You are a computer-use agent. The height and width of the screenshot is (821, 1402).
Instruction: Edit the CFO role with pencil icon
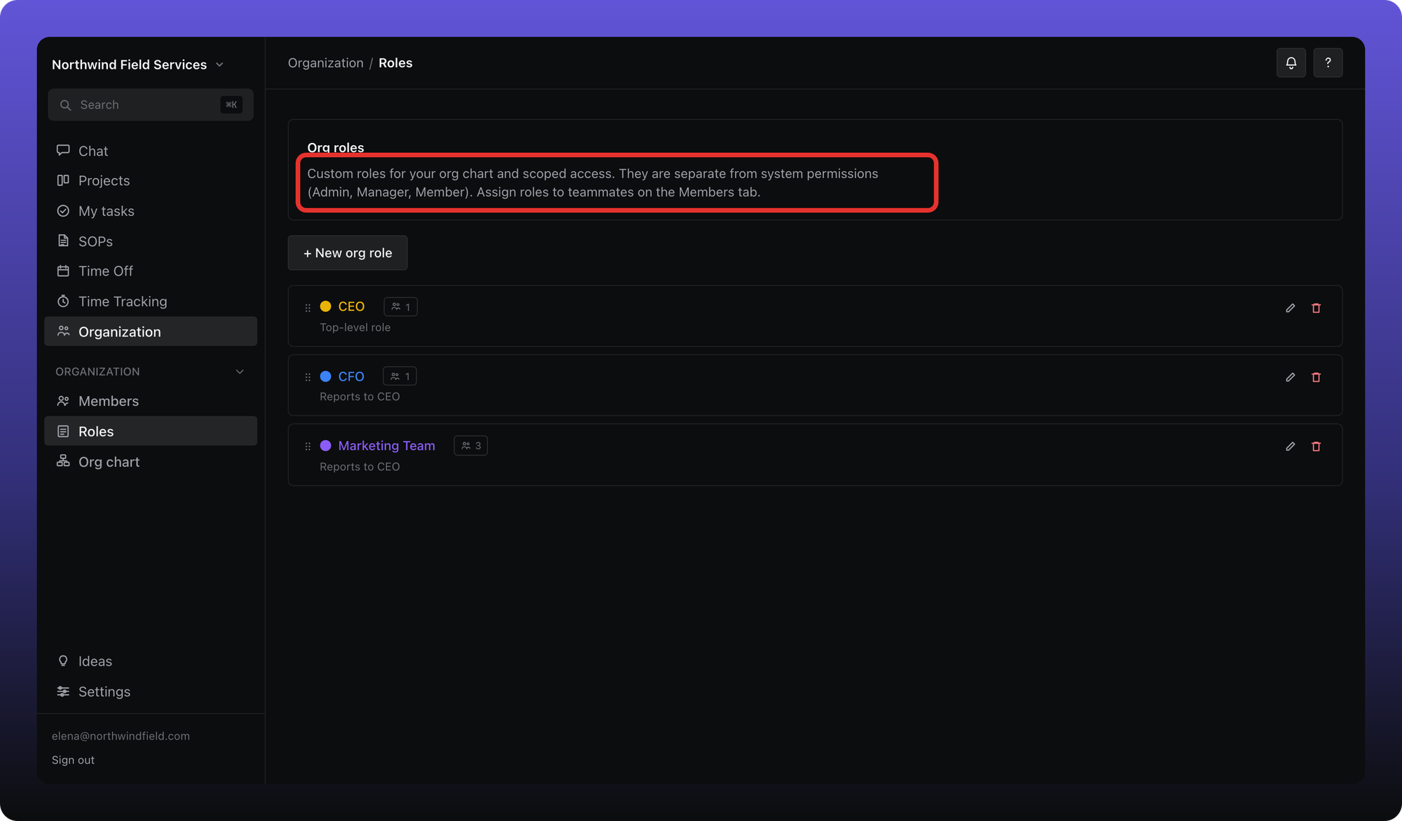[x=1290, y=377]
